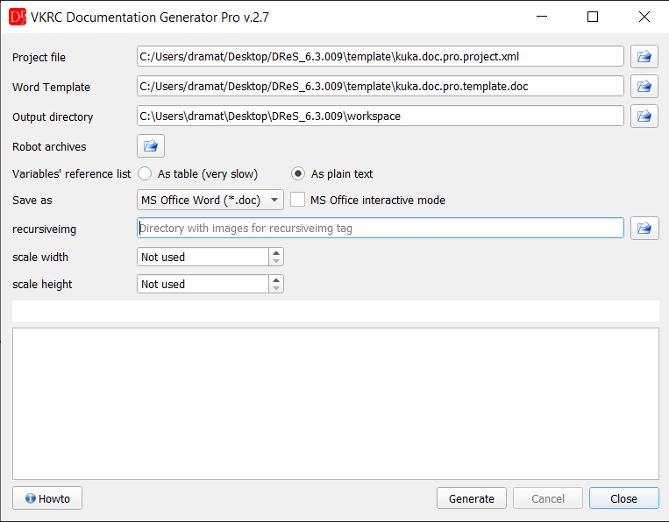This screenshot has width=669, height=522.
Task: Open the 'Save as' format dropdown
Action: (x=210, y=200)
